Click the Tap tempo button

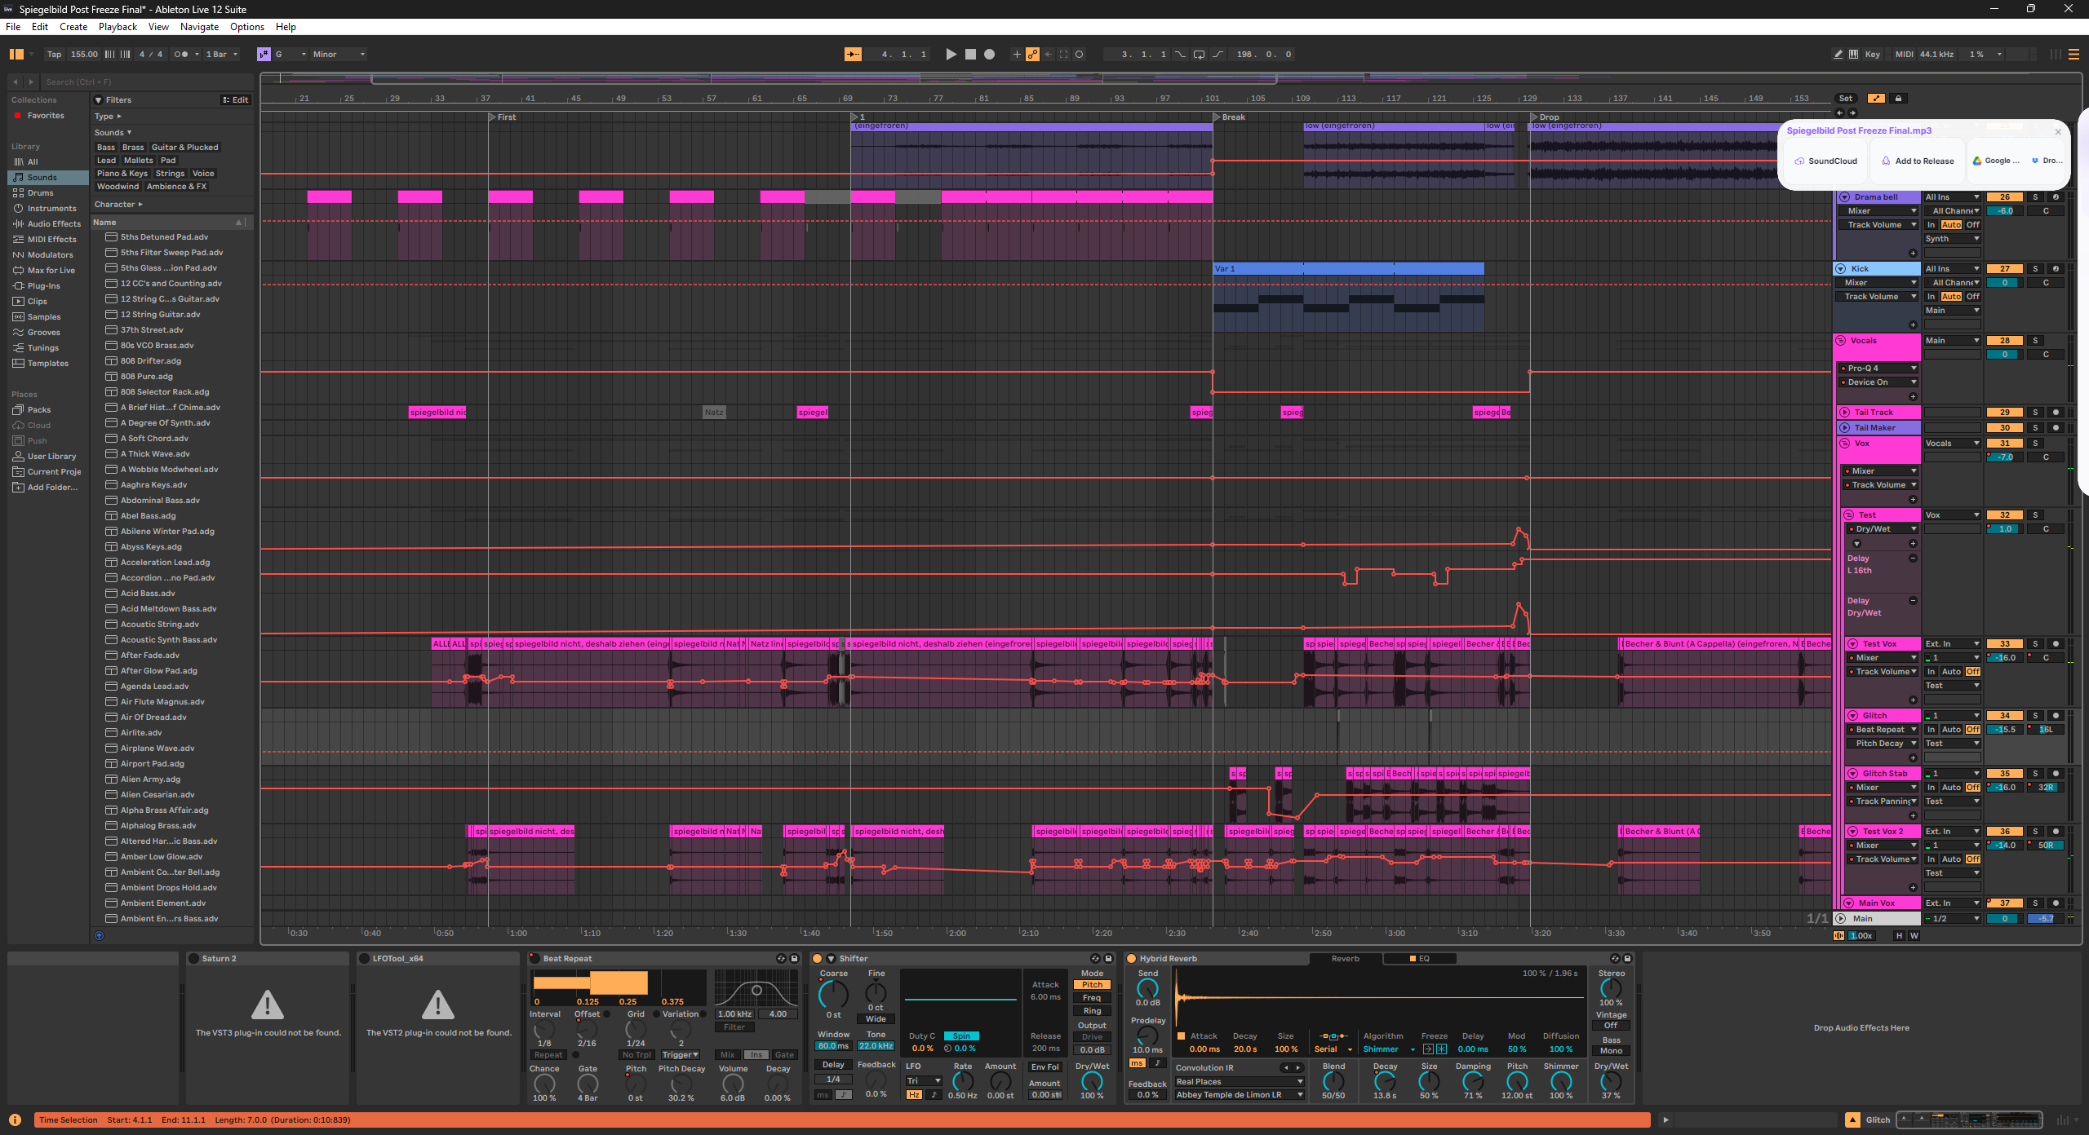[55, 55]
